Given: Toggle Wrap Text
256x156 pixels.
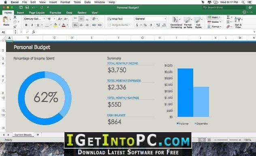Looking at the screenshot, I should [x=115, y=19].
